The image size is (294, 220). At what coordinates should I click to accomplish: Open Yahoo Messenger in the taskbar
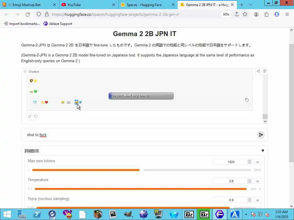point(67,214)
